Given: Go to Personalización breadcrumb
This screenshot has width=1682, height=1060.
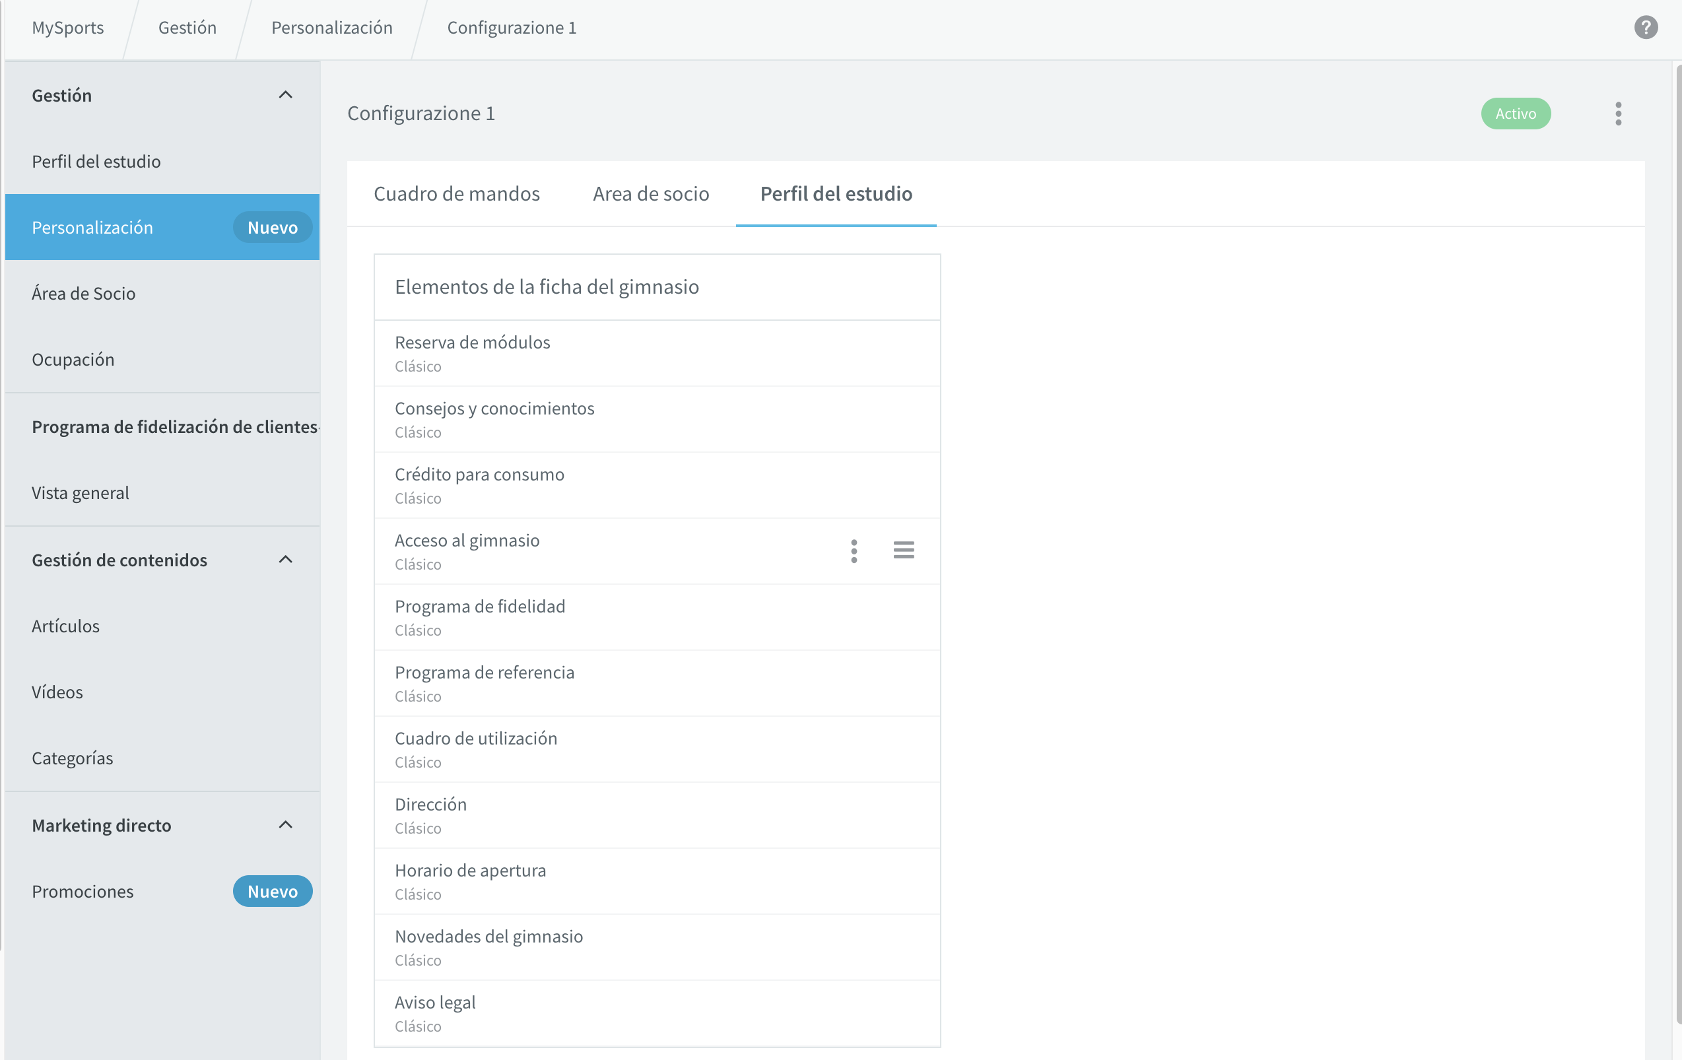Looking at the screenshot, I should (332, 28).
